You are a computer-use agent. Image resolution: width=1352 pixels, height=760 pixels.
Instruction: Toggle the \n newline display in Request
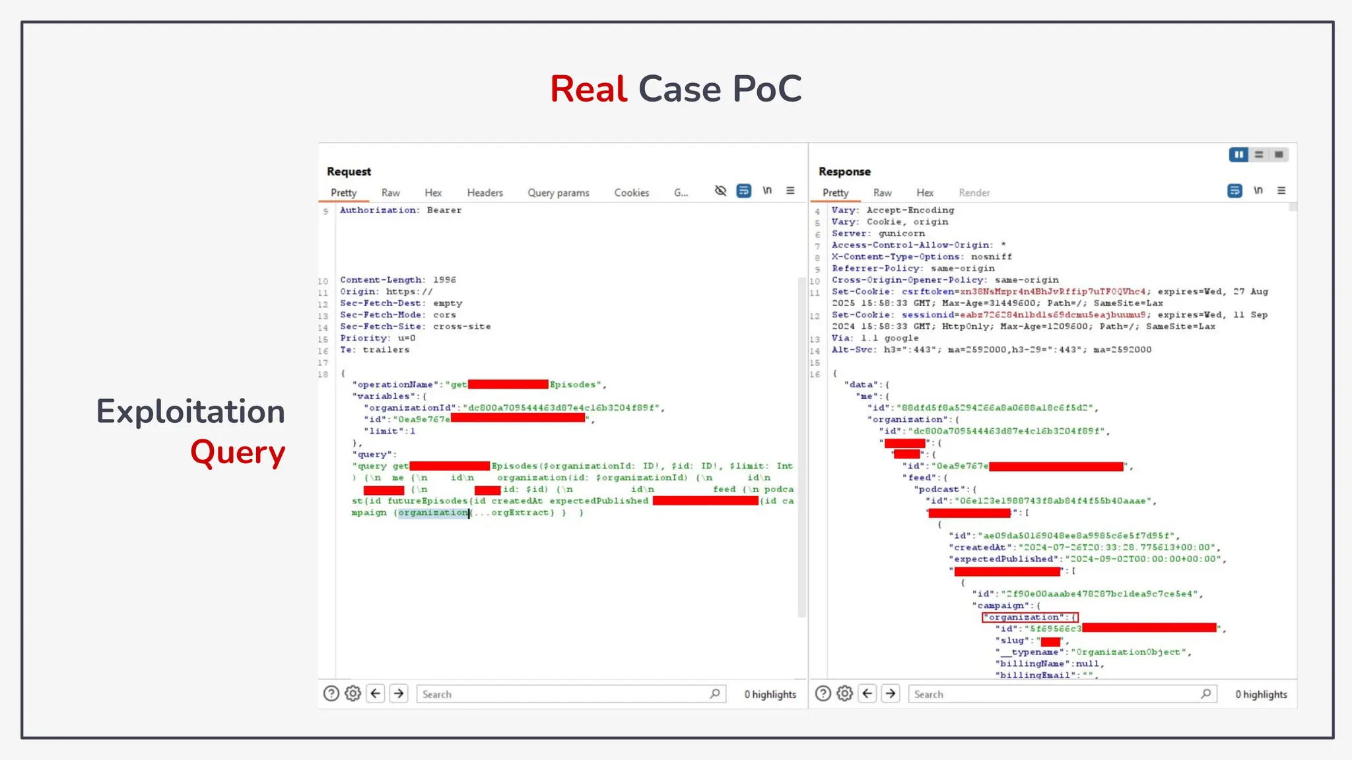[767, 191]
